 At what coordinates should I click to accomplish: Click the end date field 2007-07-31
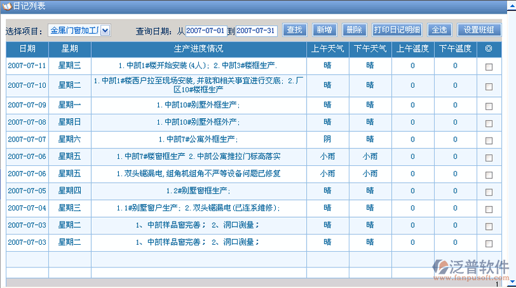click(x=256, y=30)
